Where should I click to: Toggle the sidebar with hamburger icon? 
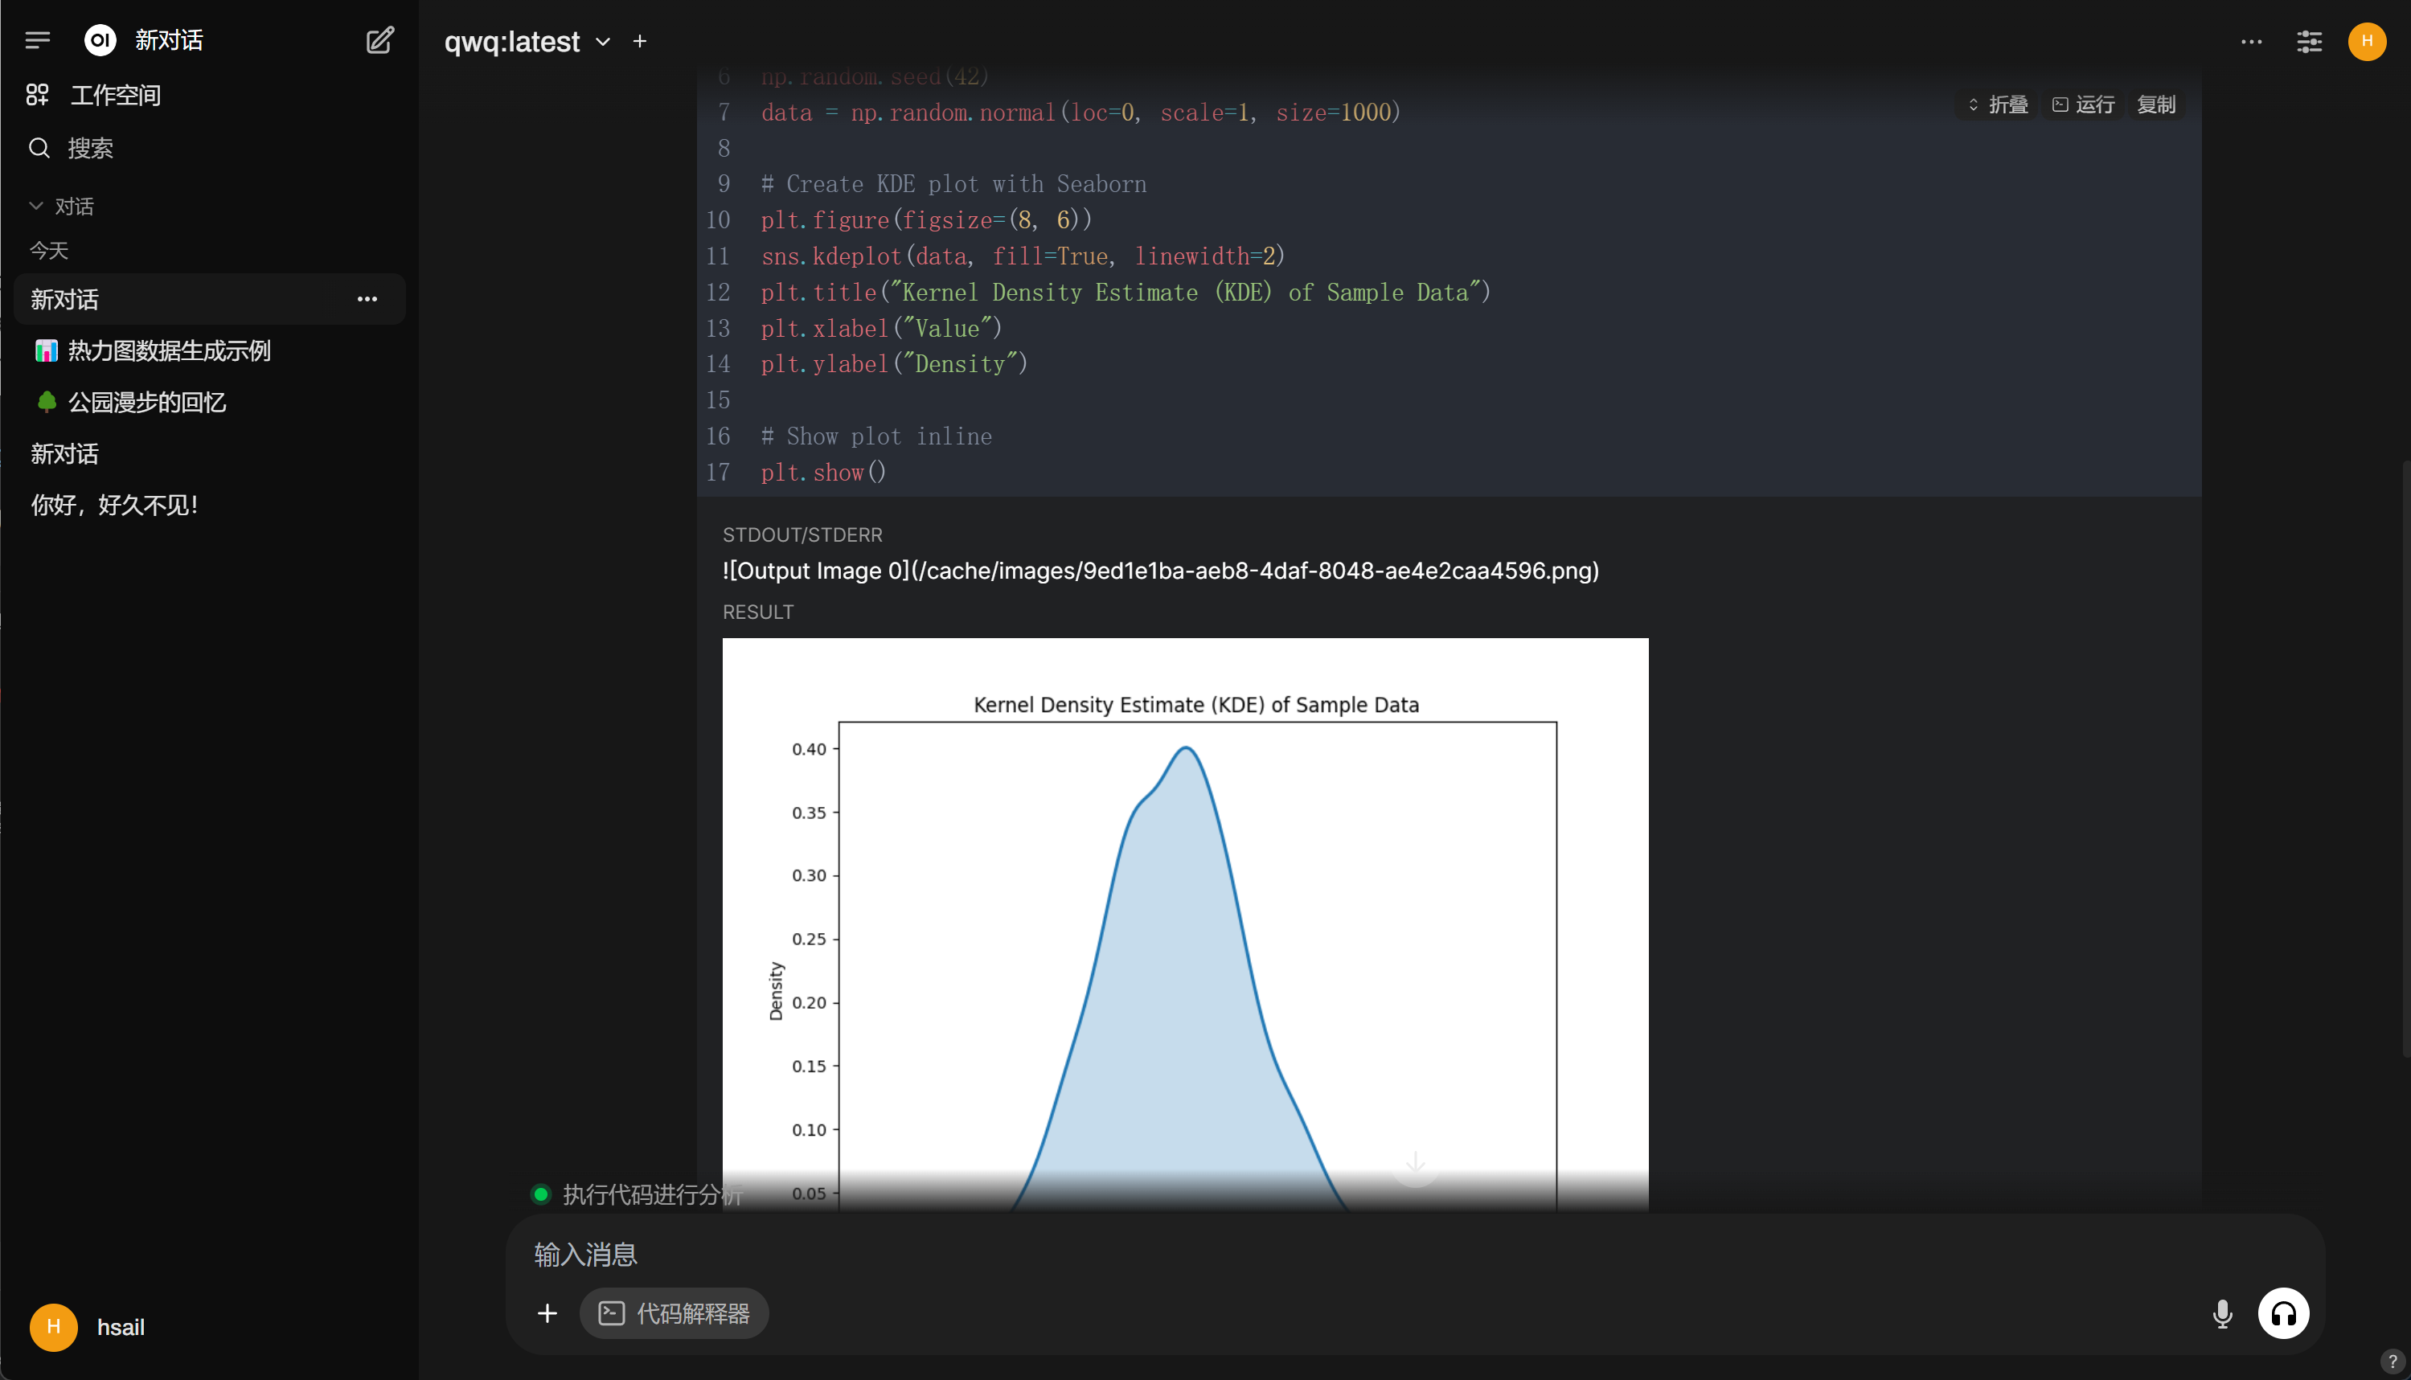(38, 40)
